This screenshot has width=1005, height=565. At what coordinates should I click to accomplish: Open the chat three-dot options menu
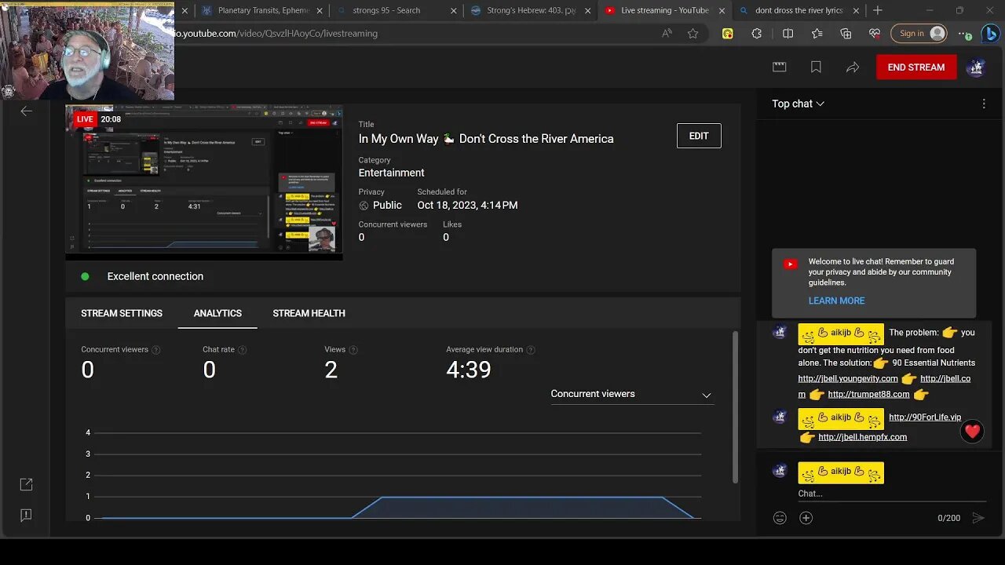[984, 104]
